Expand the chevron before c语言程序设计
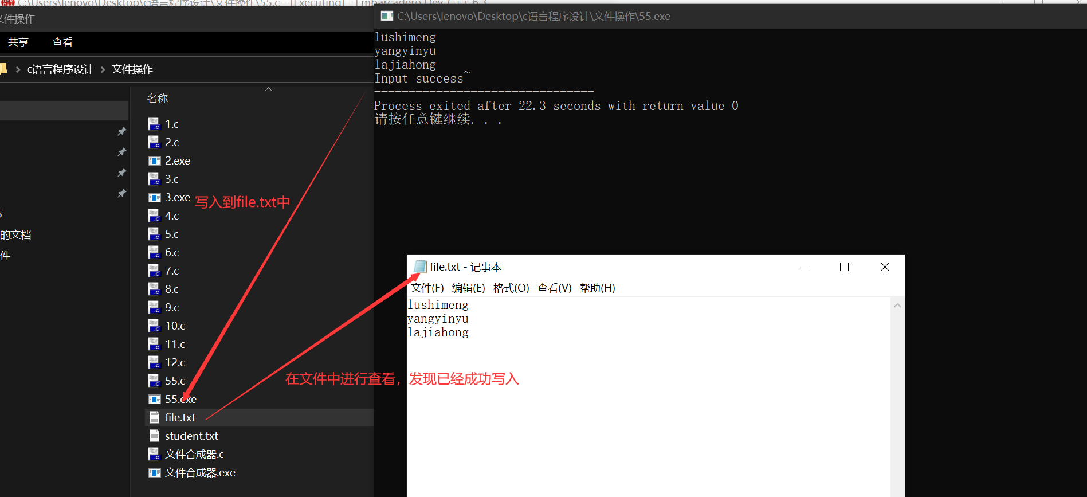Image resolution: width=1087 pixels, height=497 pixels. pos(18,69)
